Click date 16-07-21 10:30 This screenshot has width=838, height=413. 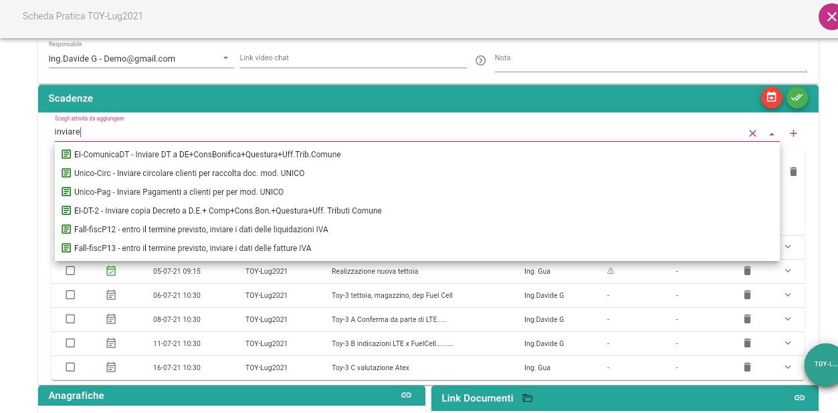pos(177,367)
